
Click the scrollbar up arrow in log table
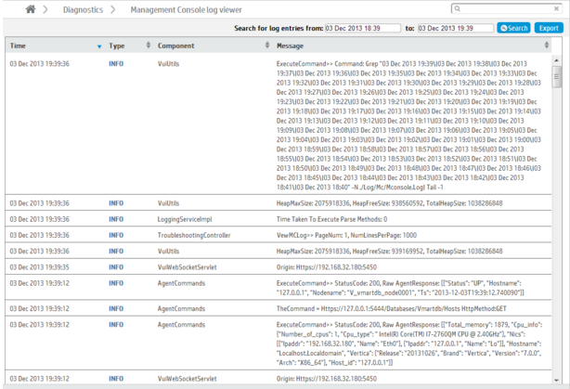coord(557,60)
